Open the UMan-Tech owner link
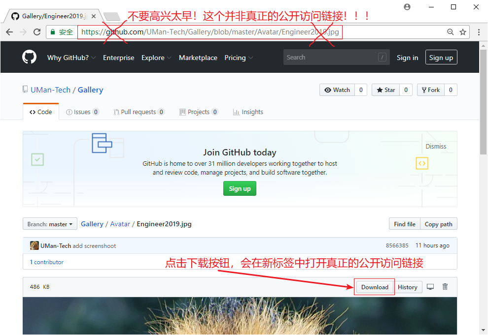The image size is (488, 335). click(50, 90)
